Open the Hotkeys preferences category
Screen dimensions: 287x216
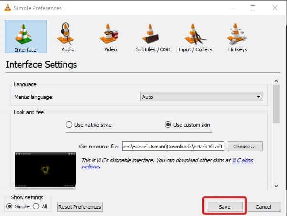click(238, 37)
